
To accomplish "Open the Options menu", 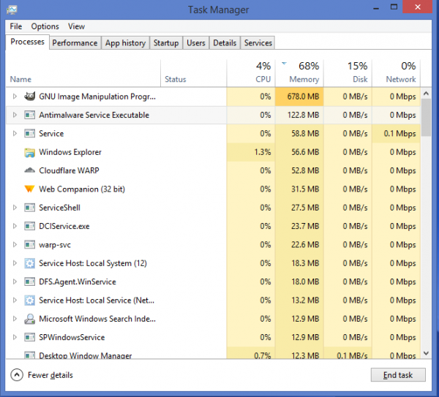I will 45,26.
